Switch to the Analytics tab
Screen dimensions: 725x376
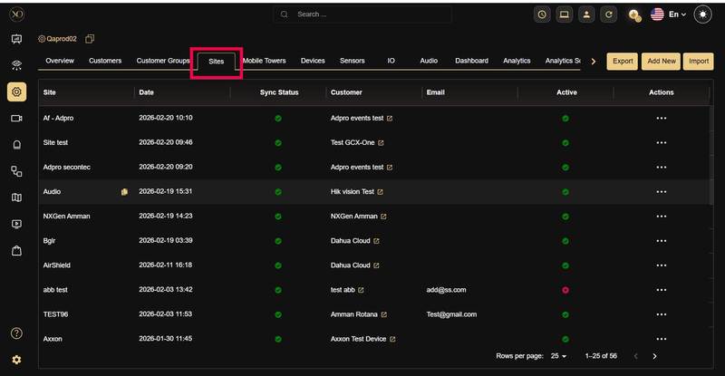pos(517,61)
